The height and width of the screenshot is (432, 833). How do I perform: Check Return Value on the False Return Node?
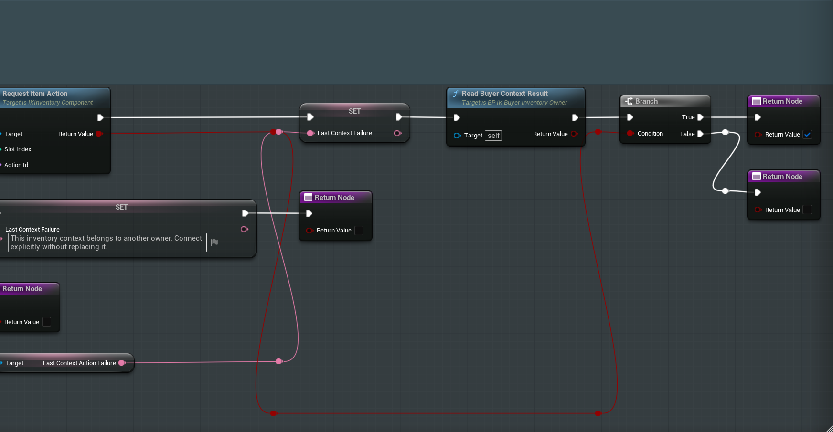click(x=807, y=210)
